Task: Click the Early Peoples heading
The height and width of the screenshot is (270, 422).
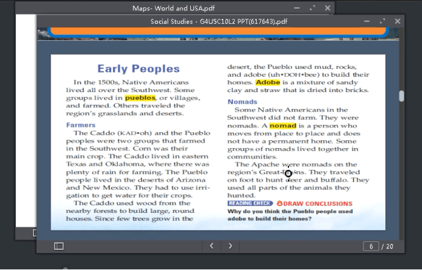Action: [x=138, y=69]
